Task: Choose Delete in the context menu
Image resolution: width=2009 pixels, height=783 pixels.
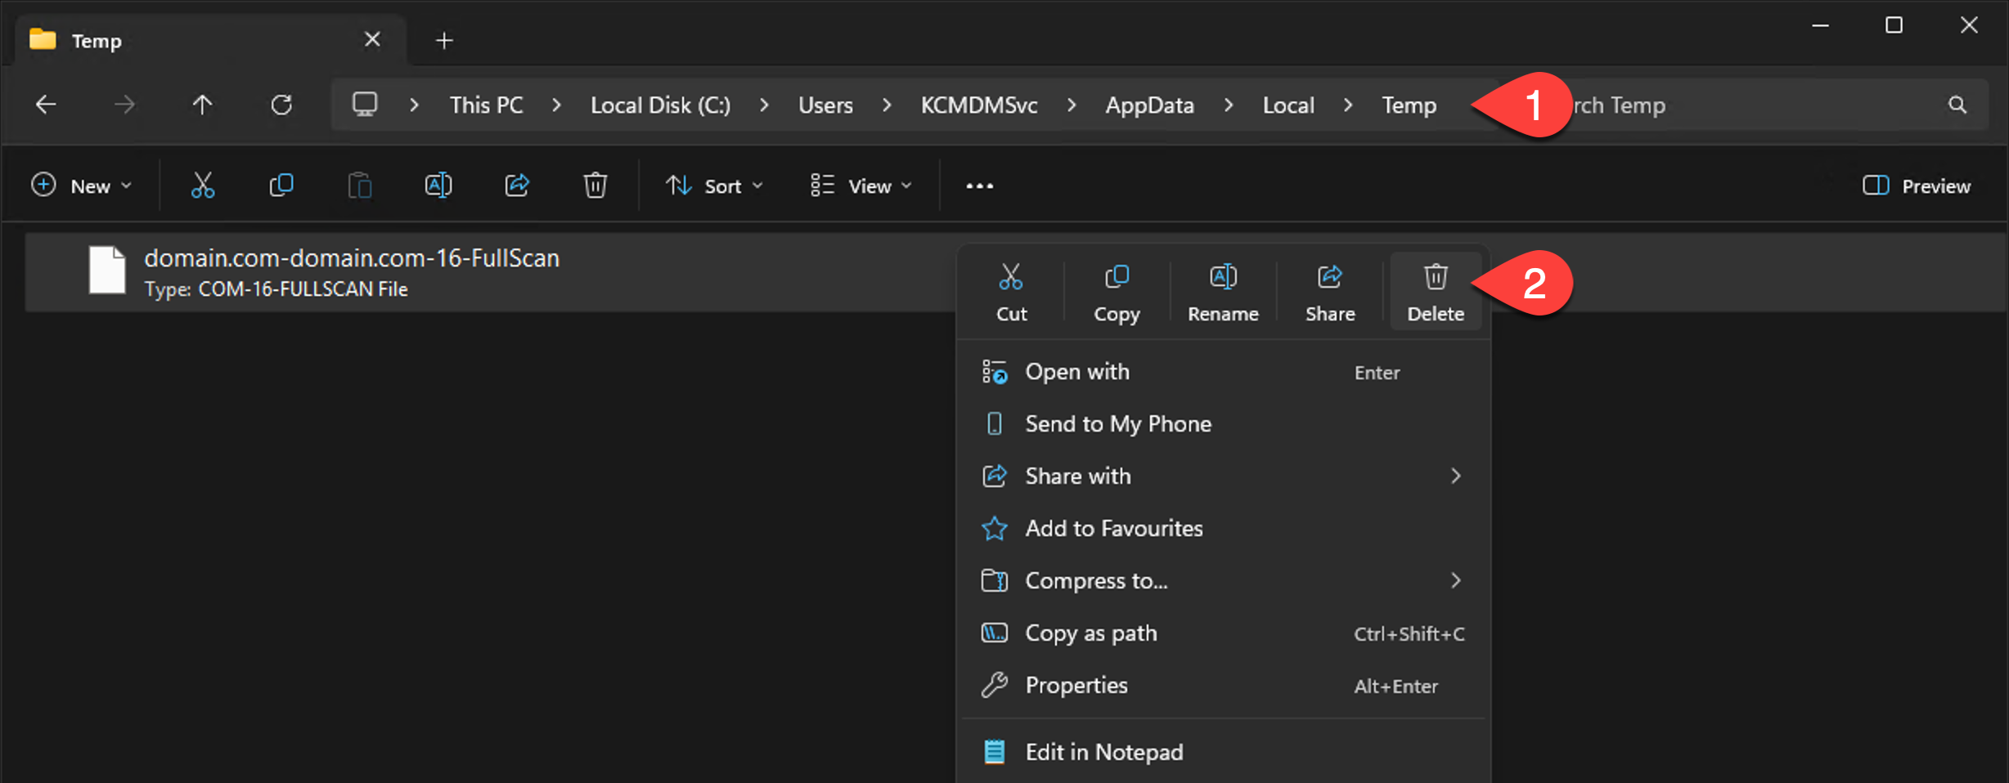Action: point(1436,292)
